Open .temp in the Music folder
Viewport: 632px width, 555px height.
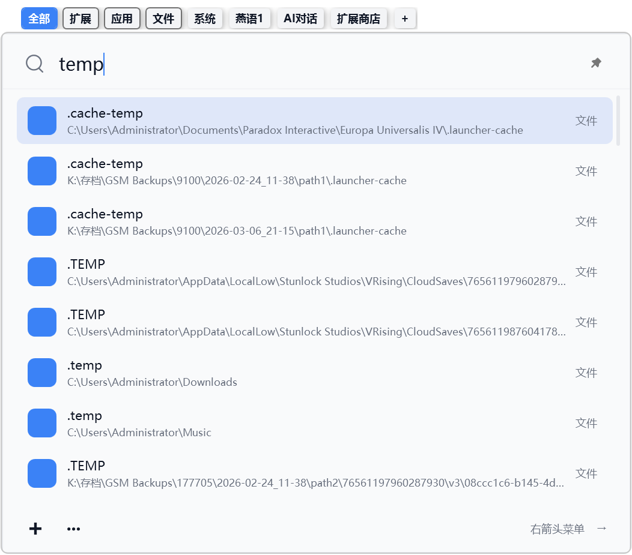pos(314,423)
